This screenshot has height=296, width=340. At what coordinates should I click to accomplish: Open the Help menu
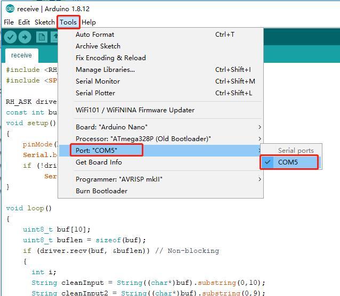coord(88,22)
